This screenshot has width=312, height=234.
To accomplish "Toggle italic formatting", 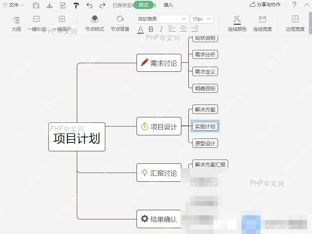I will click(161, 29).
